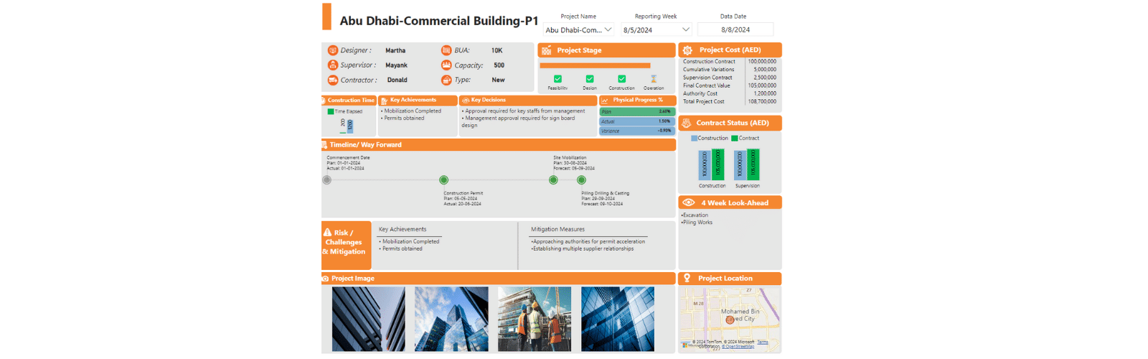Click the Project Location pin icon
Image resolution: width=1148 pixels, height=359 pixels.
coord(687,278)
